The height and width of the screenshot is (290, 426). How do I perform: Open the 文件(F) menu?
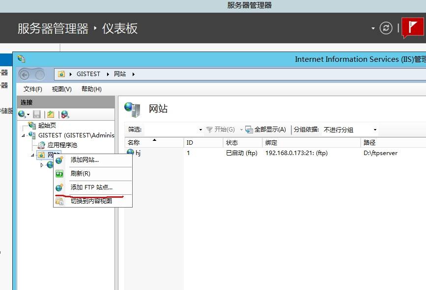click(x=32, y=89)
